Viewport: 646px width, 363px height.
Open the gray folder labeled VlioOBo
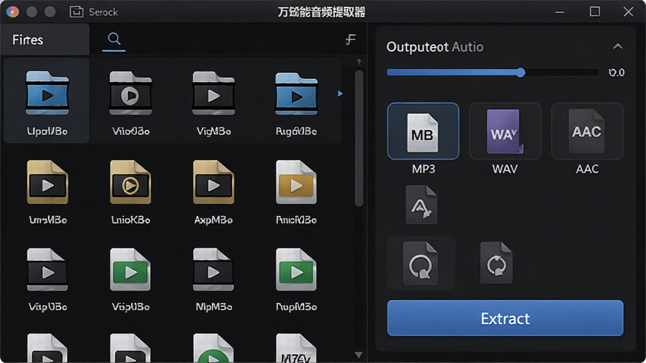click(x=131, y=103)
